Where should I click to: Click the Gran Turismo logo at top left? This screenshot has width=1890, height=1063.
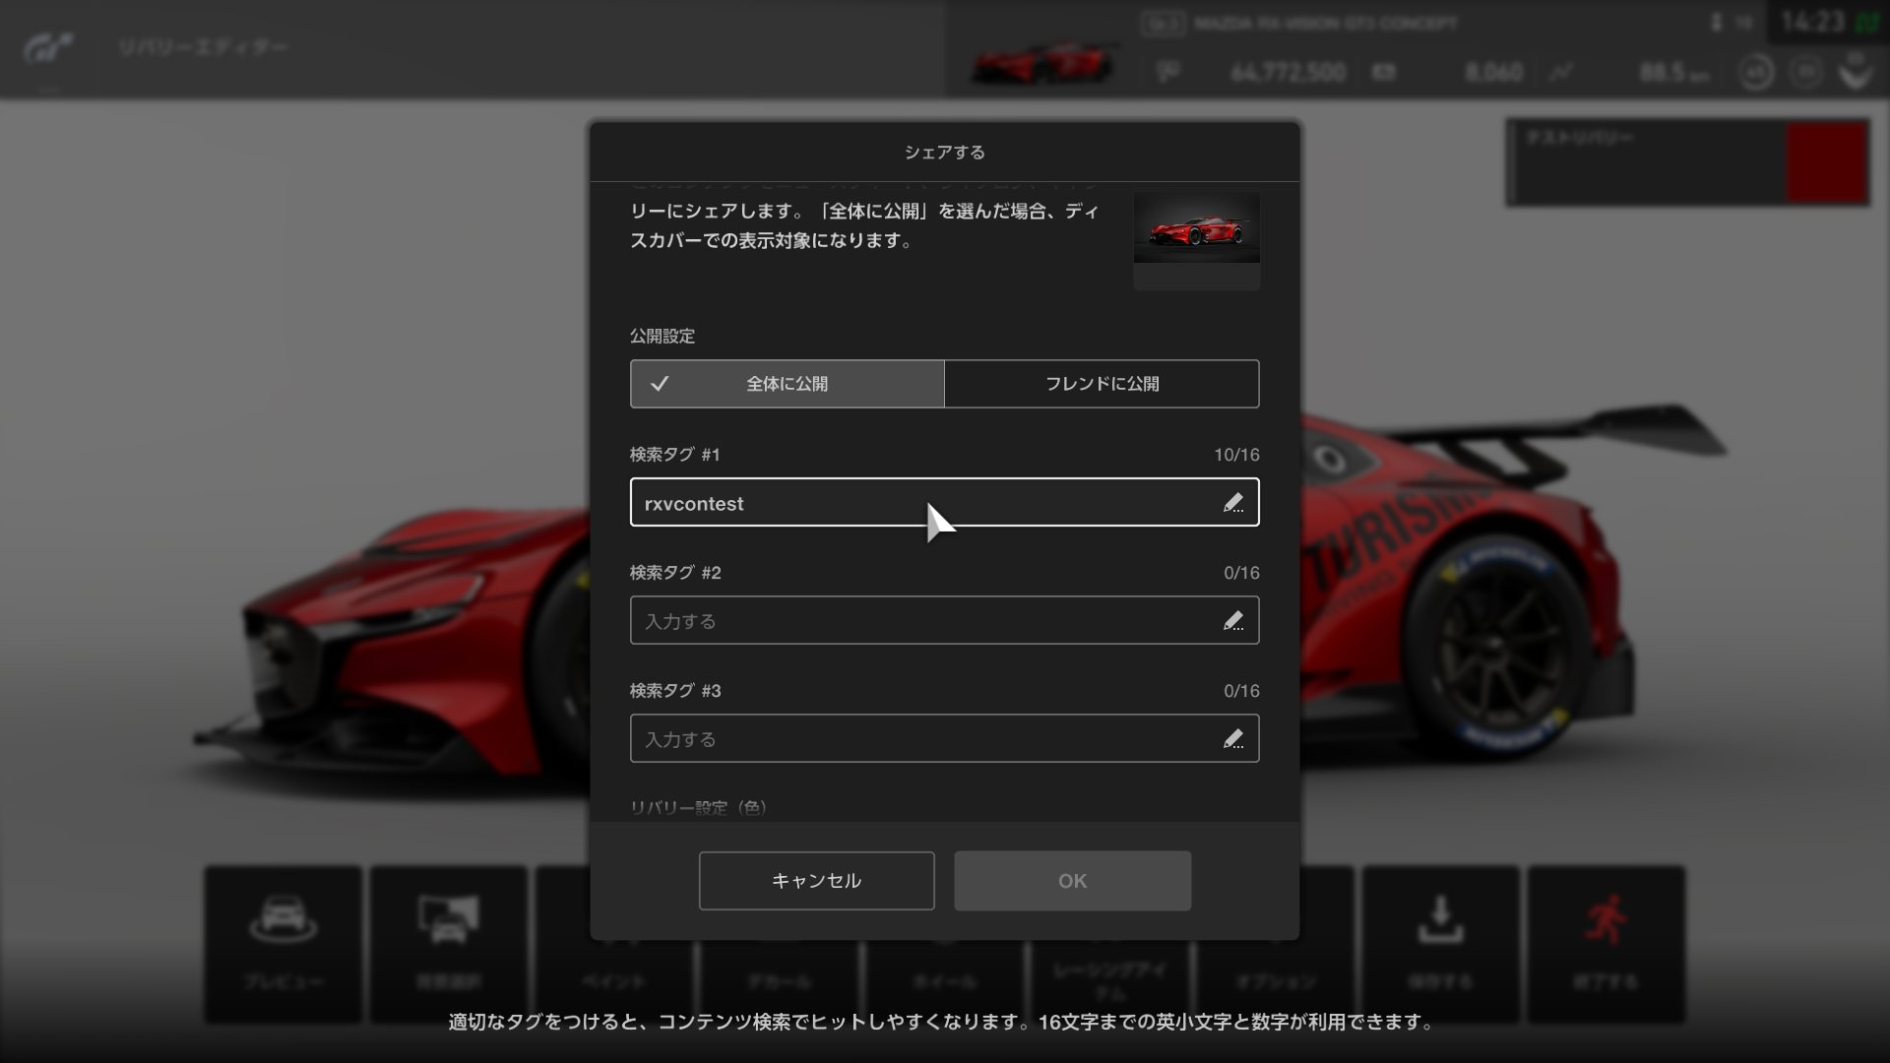[x=48, y=48]
